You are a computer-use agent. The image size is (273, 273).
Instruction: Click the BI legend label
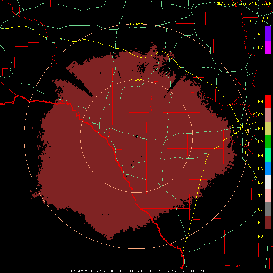click(260, 223)
